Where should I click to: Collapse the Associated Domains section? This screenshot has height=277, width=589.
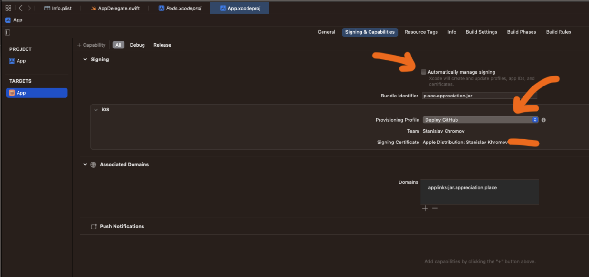coord(85,165)
